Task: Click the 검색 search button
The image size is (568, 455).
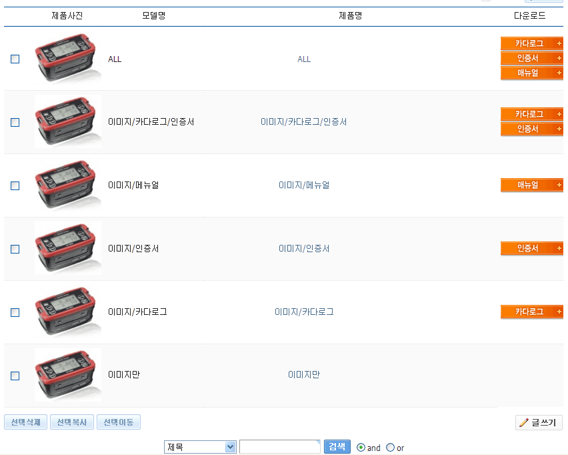Action: 337,446
